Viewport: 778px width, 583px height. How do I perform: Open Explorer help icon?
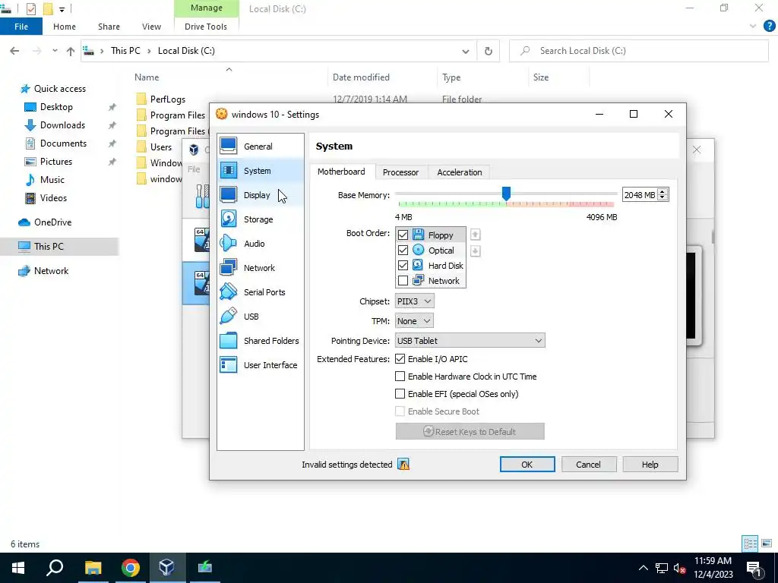[769, 27]
